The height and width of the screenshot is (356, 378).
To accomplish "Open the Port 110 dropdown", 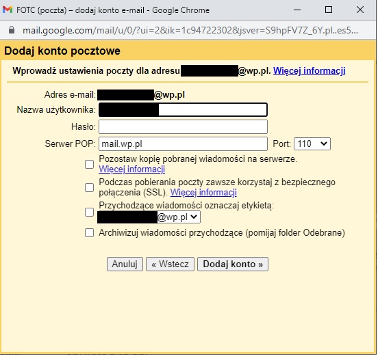I will pos(312,144).
